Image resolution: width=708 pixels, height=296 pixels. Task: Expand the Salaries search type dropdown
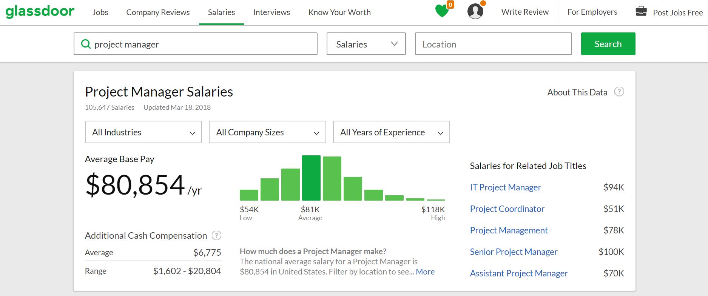[366, 44]
